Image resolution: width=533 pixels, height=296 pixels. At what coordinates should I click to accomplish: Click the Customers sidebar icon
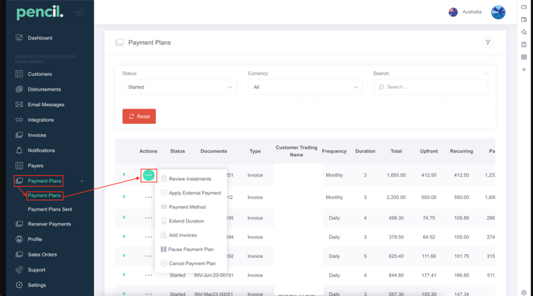pos(19,74)
